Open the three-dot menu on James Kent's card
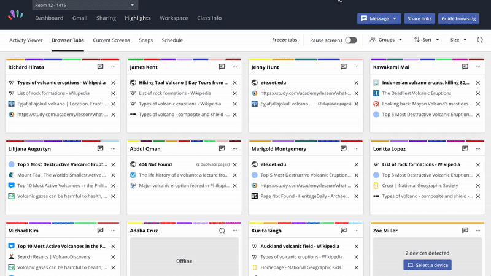This screenshot has width=491, height=276. tap(234, 66)
